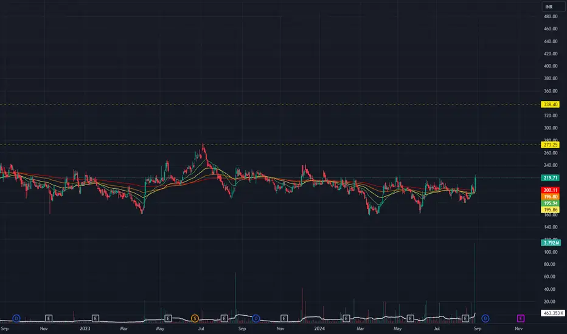The height and width of the screenshot is (334, 567).
Task: Click the green 195.94 moving average label
Action: pyautogui.click(x=551, y=203)
